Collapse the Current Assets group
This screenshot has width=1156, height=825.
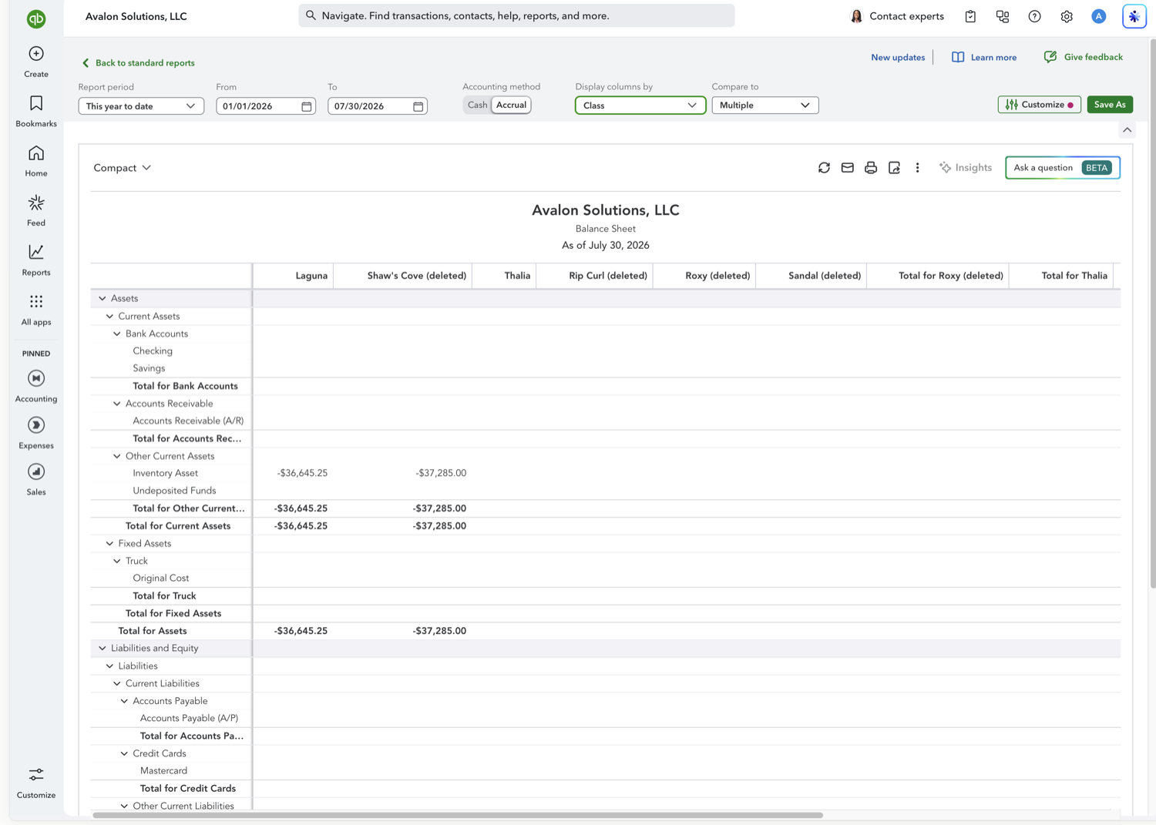point(109,316)
